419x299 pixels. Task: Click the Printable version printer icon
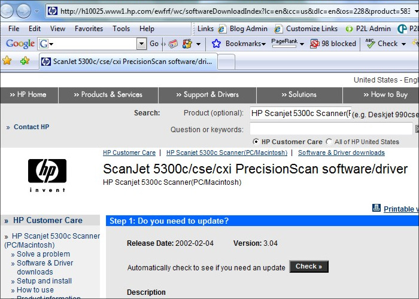(376, 208)
